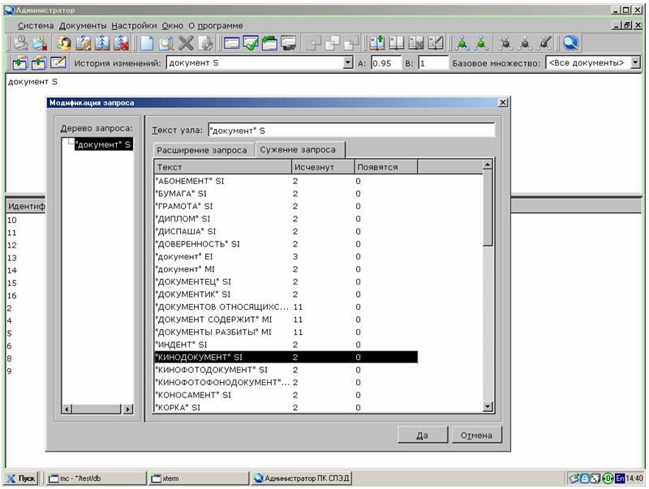
Task: Click into the Текст узла input field
Action: pos(350,130)
